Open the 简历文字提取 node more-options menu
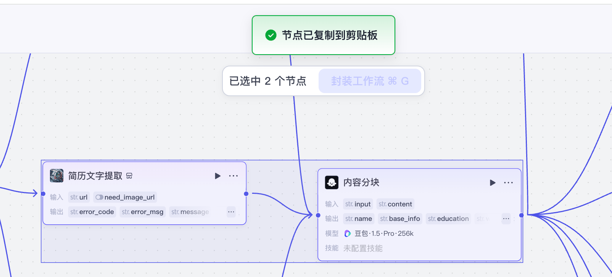612x277 pixels. coord(233,176)
